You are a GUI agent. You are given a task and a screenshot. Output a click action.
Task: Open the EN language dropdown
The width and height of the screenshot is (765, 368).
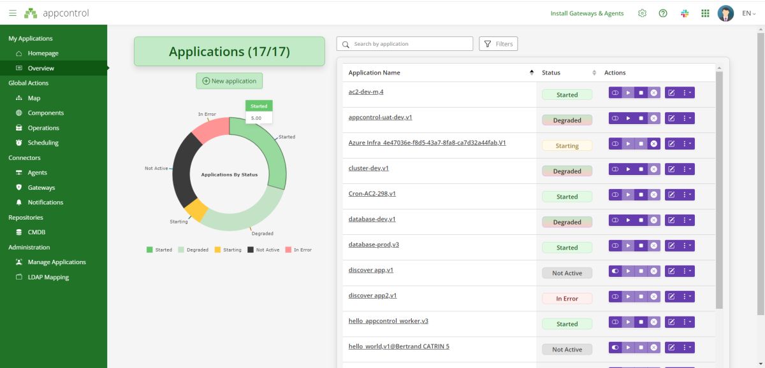coord(749,13)
